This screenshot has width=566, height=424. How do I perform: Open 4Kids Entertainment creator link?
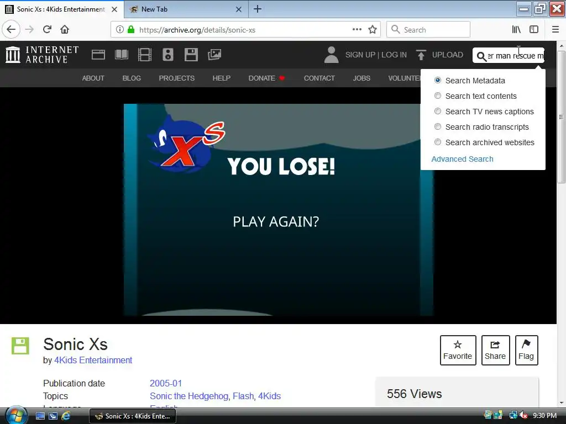point(93,360)
